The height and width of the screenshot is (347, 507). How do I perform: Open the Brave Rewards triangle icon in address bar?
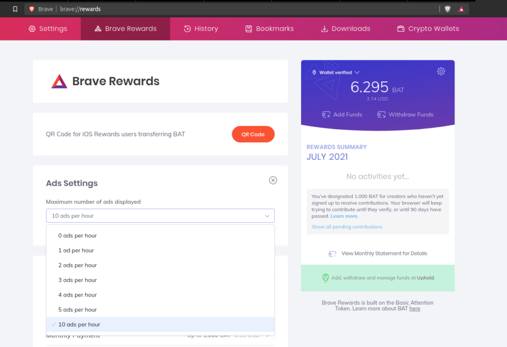click(x=461, y=9)
